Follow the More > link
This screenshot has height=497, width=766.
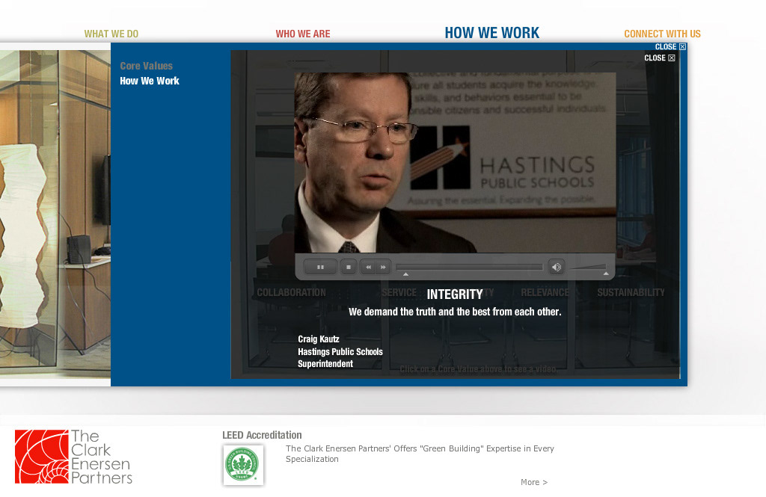coord(534,482)
